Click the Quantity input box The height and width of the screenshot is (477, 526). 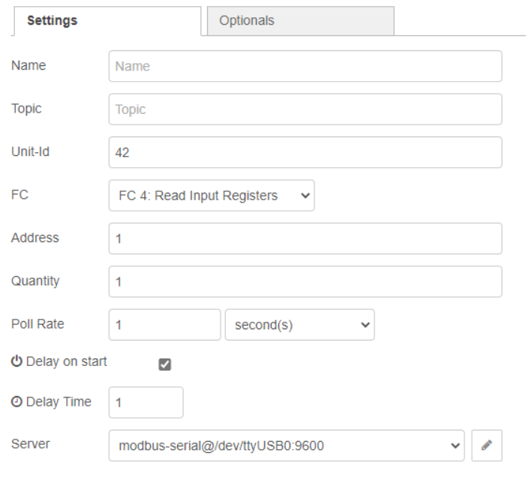click(305, 282)
